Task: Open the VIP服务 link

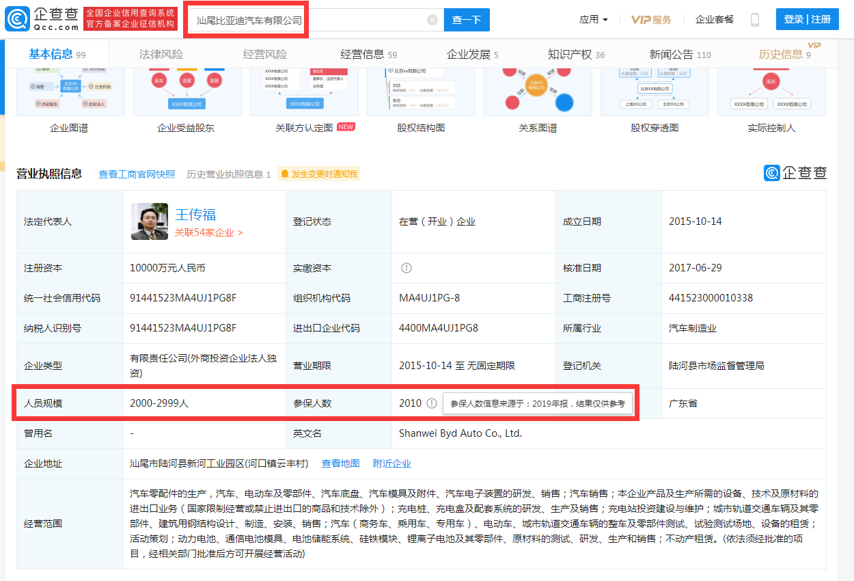Action: [651, 20]
